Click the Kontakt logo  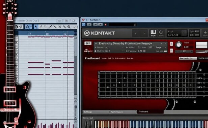click(x=99, y=33)
